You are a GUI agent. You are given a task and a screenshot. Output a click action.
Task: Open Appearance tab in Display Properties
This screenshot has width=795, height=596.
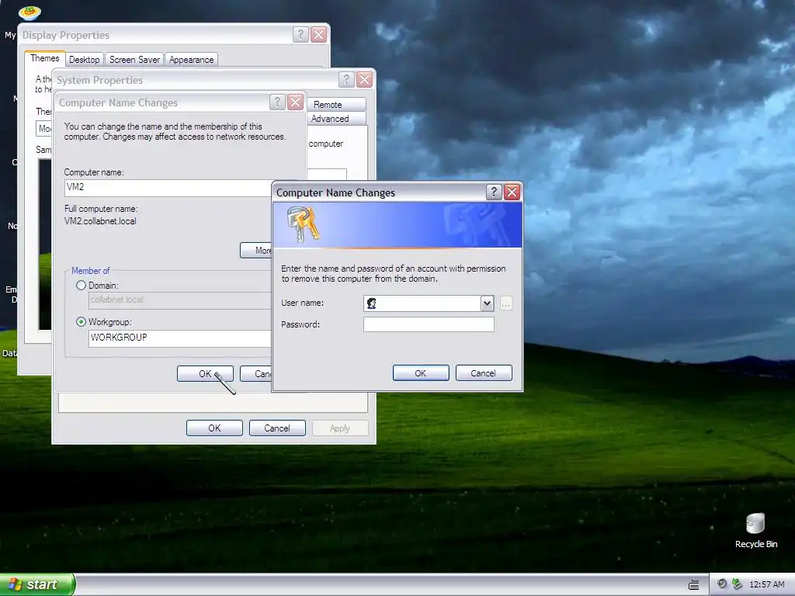coord(191,60)
